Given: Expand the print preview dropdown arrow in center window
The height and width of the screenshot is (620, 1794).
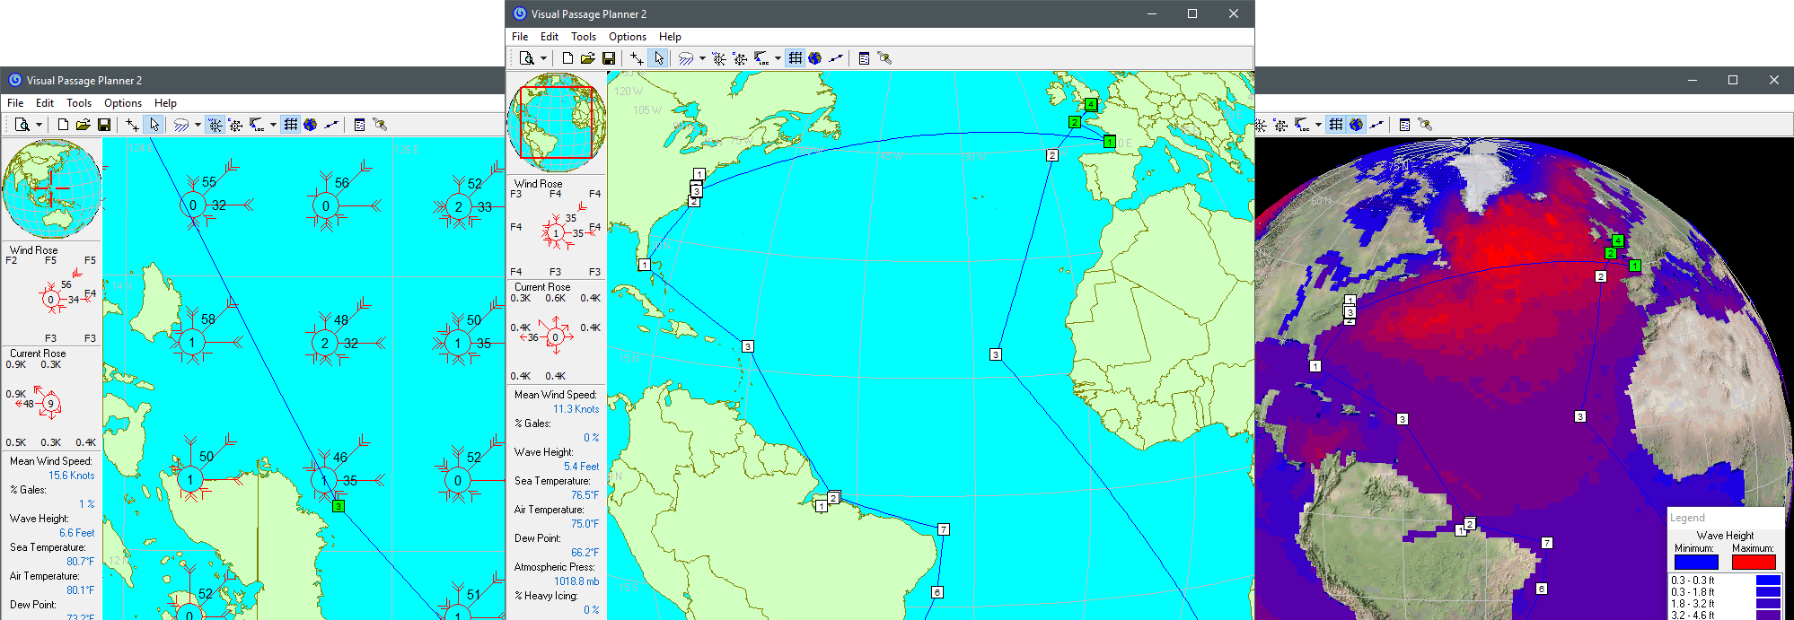Looking at the screenshot, I should [543, 58].
